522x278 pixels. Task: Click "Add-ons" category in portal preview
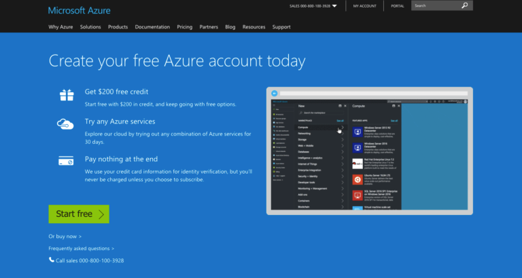[x=303, y=195]
